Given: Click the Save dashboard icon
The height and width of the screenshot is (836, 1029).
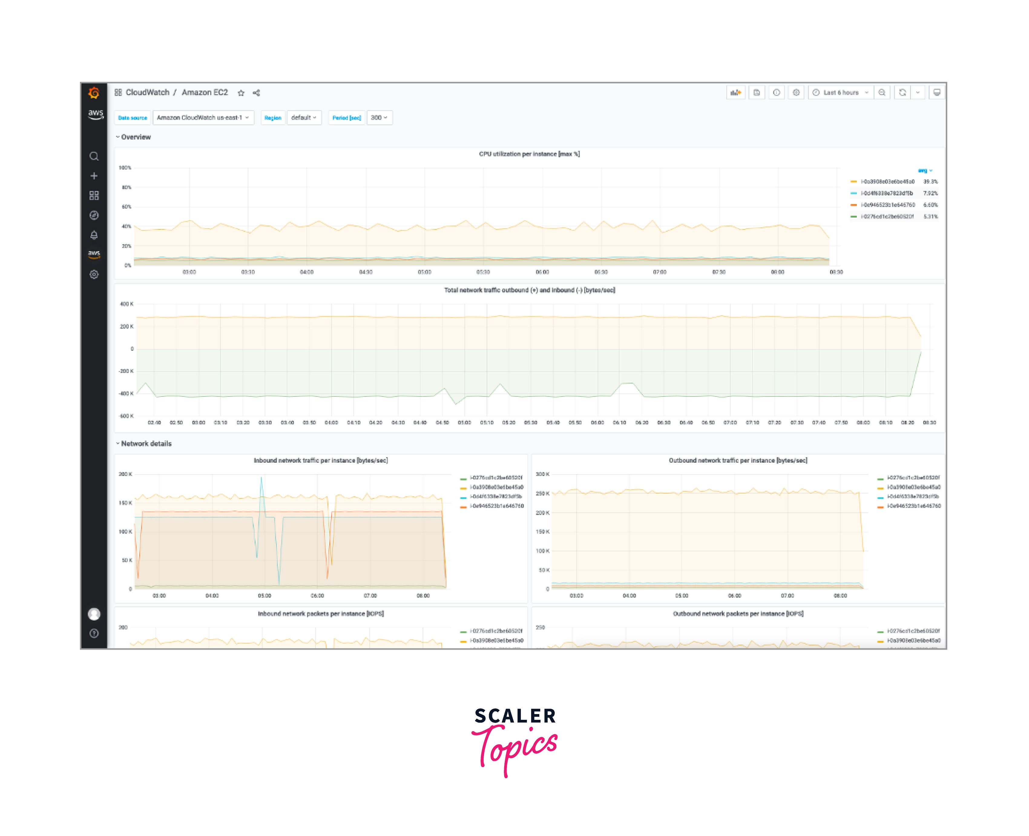Looking at the screenshot, I should 757,93.
